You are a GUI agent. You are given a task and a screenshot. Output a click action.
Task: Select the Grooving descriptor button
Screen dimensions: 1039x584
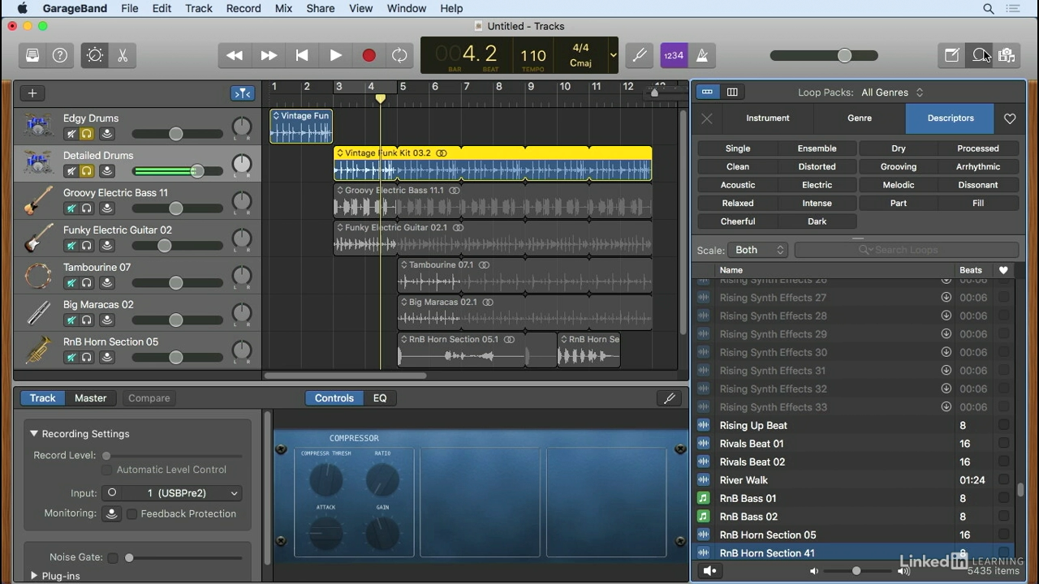pos(899,166)
